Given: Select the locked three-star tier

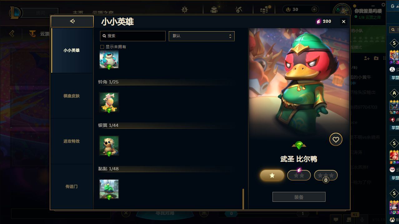Looking at the screenshot, I should pos(326,175).
